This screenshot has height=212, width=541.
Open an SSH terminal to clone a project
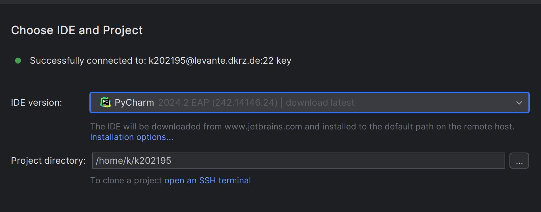pos(208,180)
